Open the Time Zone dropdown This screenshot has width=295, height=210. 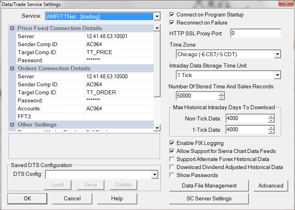(x=277, y=54)
